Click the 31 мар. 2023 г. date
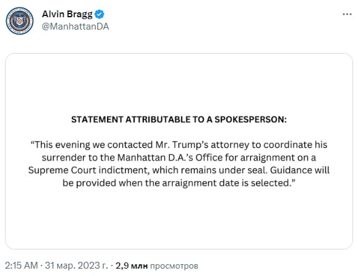358x276 pixels. [76, 266]
